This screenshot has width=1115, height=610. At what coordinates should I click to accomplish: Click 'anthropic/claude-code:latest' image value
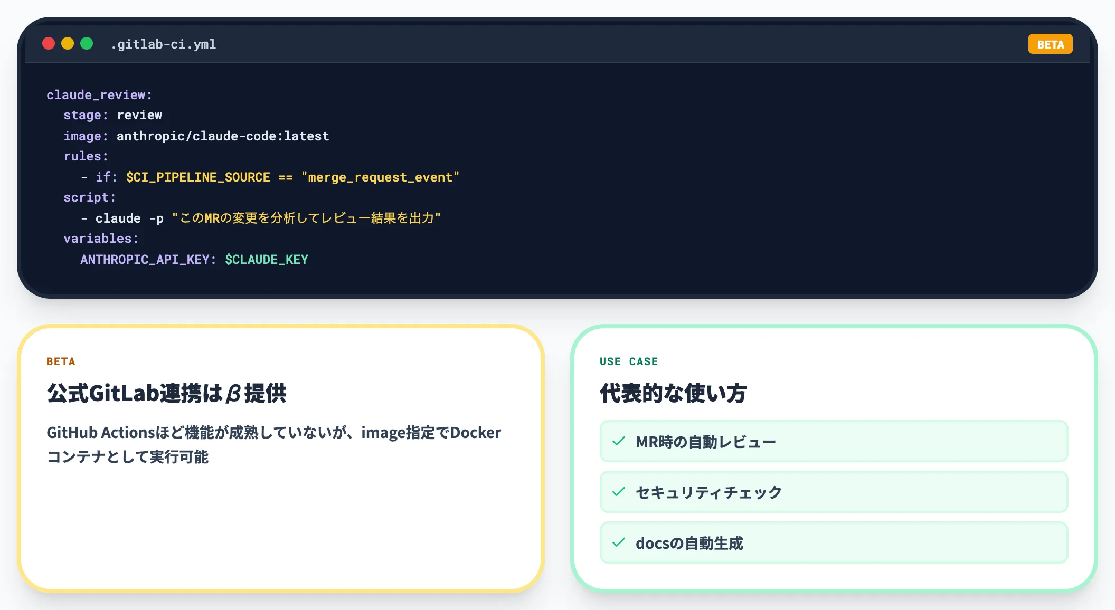(223, 136)
